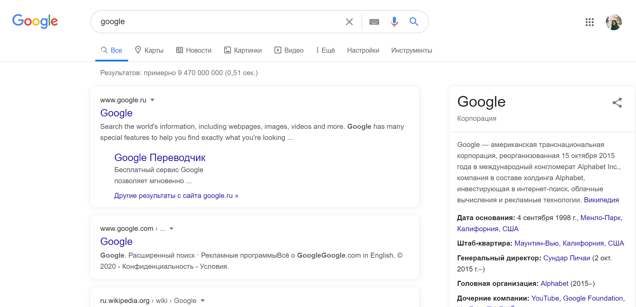Click the Google heading in knowledge panel

481,102
